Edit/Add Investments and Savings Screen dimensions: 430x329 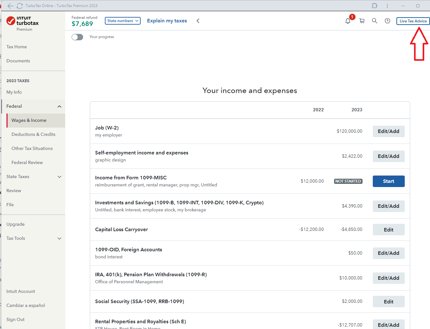click(x=388, y=206)
